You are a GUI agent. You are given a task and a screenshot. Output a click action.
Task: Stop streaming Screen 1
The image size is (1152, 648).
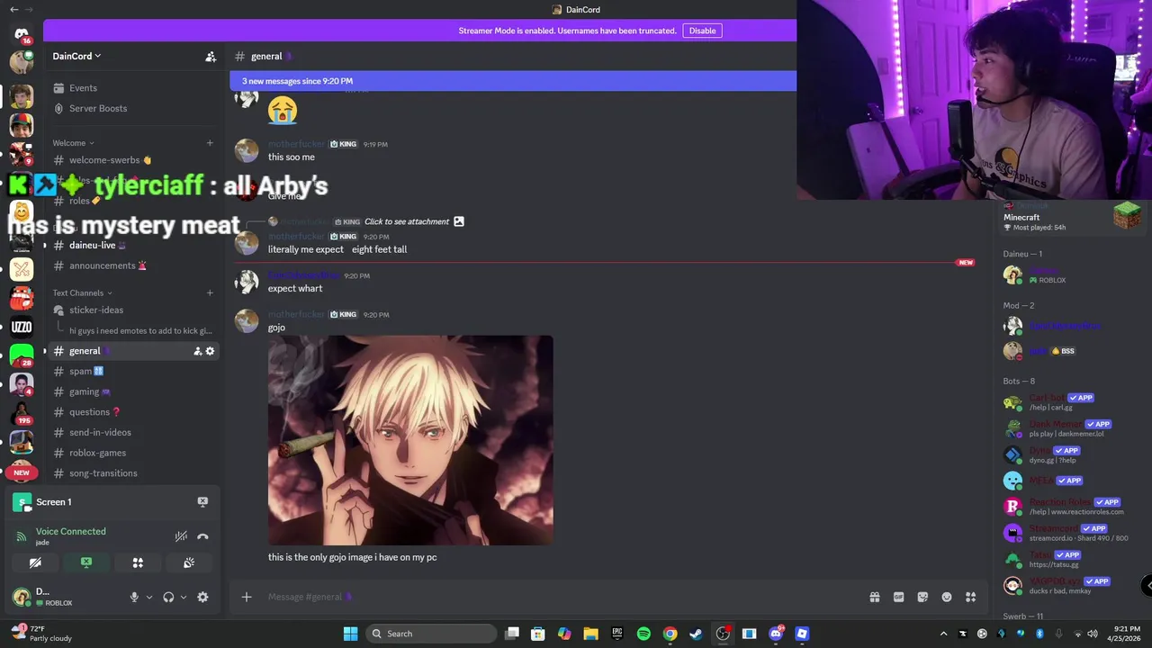point(202,502)
